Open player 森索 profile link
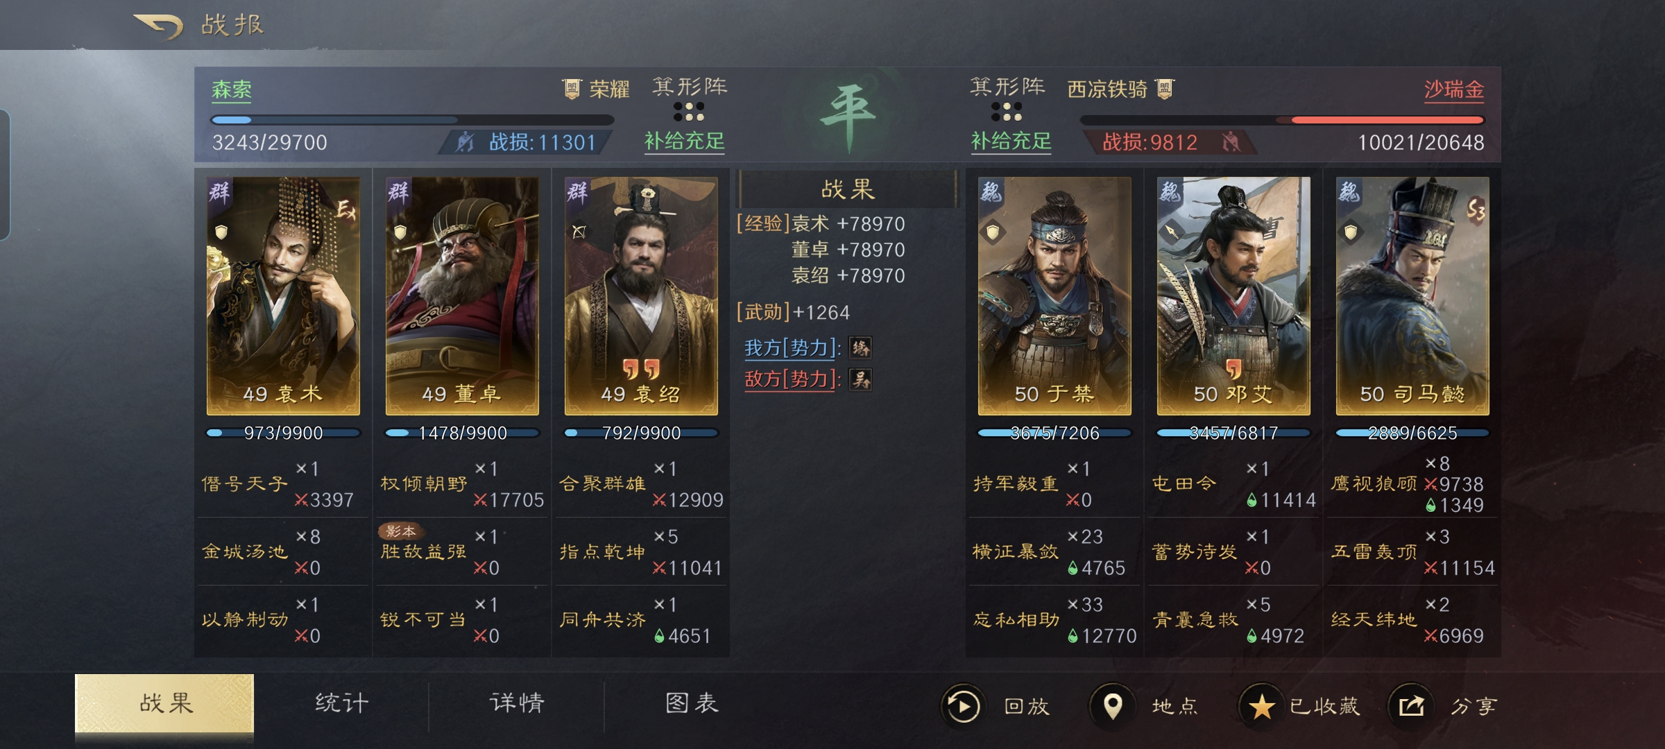The image size is (1665, 749). [x=232, y=89]
